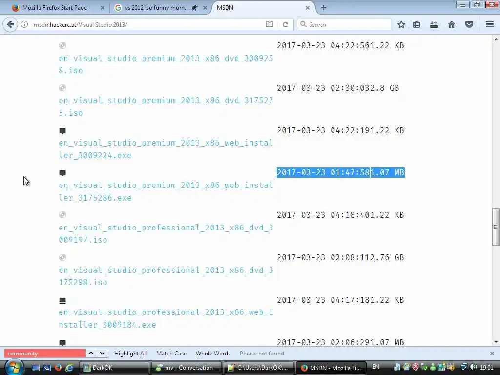Switch to Mozilla Firefox Start Page tab
This screenshot has height=375, width=500.
pos(54,8)
